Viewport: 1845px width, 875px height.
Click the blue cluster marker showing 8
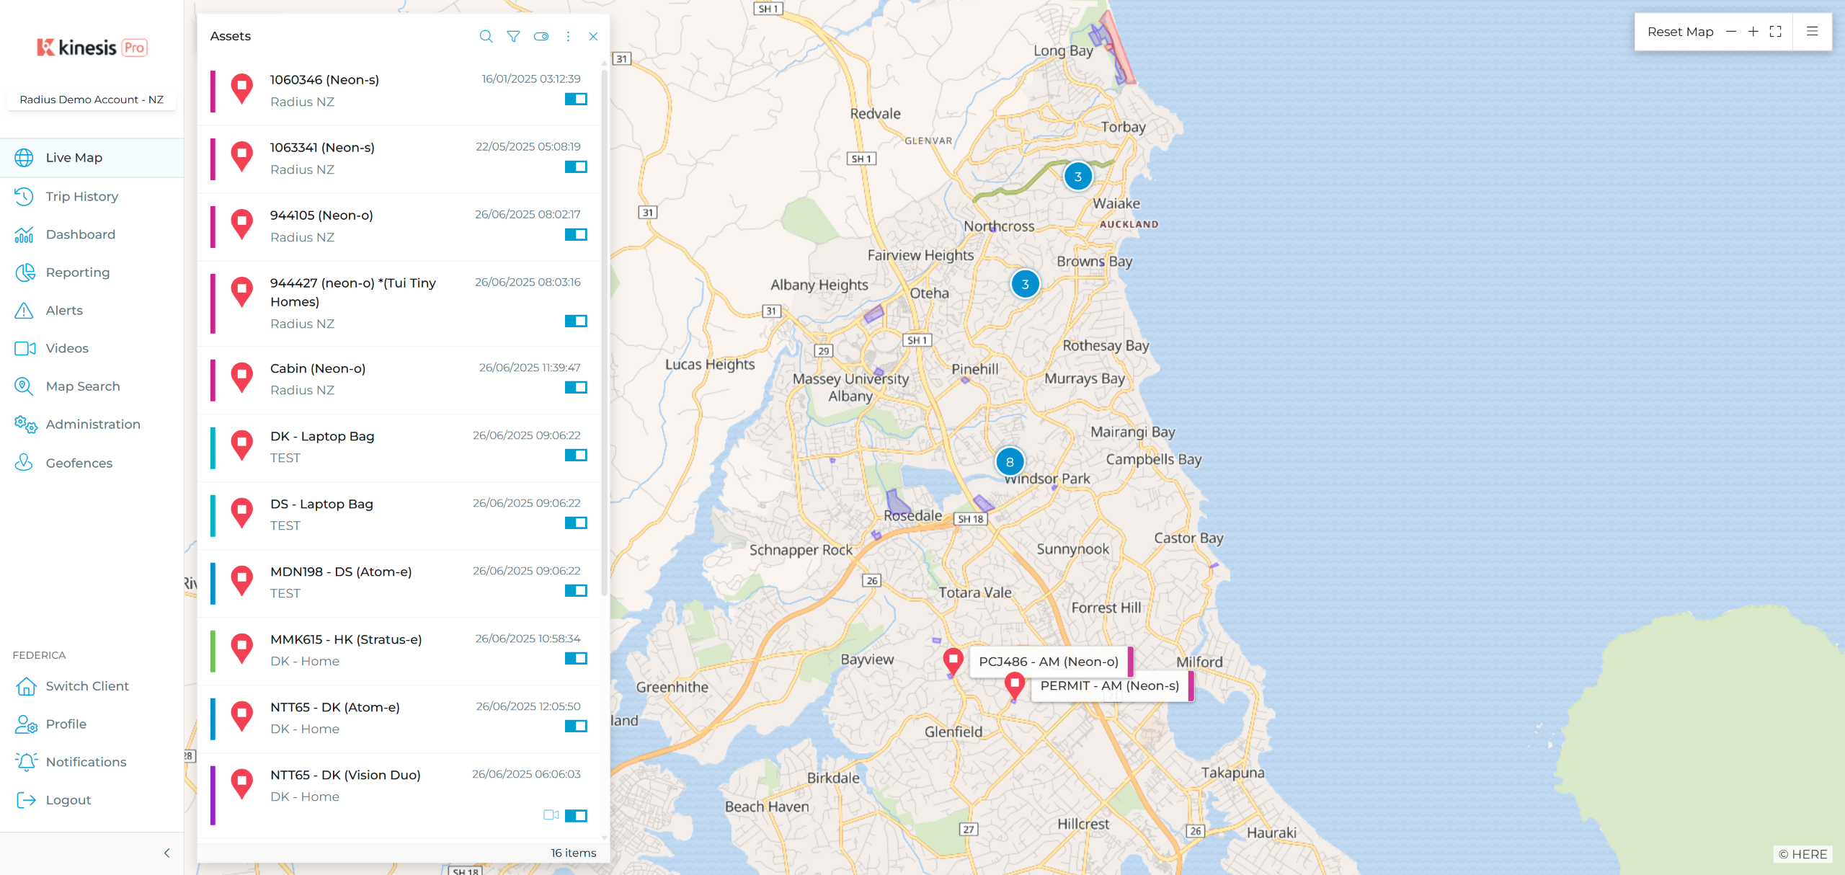point(1010,462)
